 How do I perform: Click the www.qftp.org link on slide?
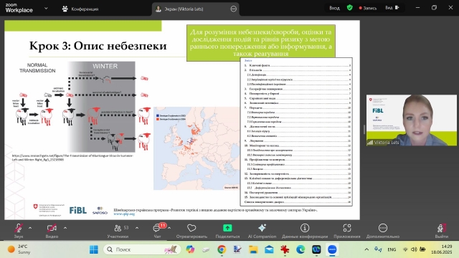(124, 214)
